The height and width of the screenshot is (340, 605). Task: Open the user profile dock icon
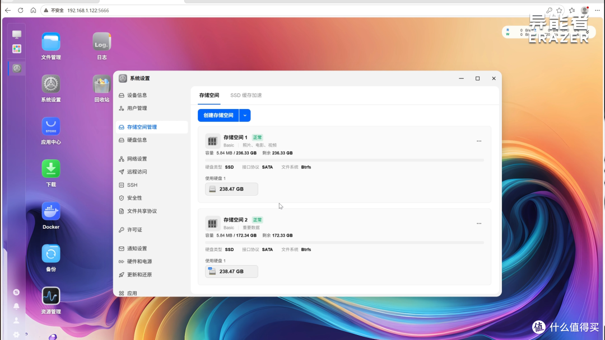pos(16,320)
